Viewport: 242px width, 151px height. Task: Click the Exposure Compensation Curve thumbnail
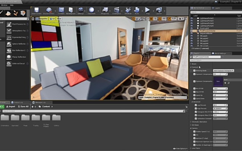218,82
